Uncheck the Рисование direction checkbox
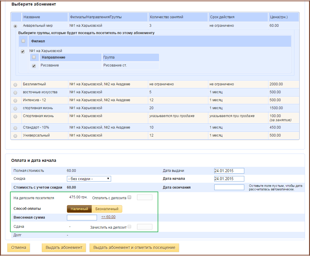This screenshot has height=256, width=310. click(x=34, y=66)
